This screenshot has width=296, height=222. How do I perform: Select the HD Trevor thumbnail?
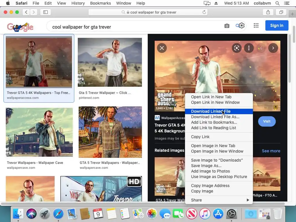click(x=101, y=189)
